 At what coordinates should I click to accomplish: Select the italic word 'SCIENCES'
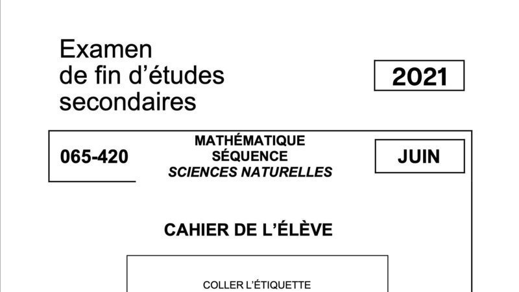202,172
